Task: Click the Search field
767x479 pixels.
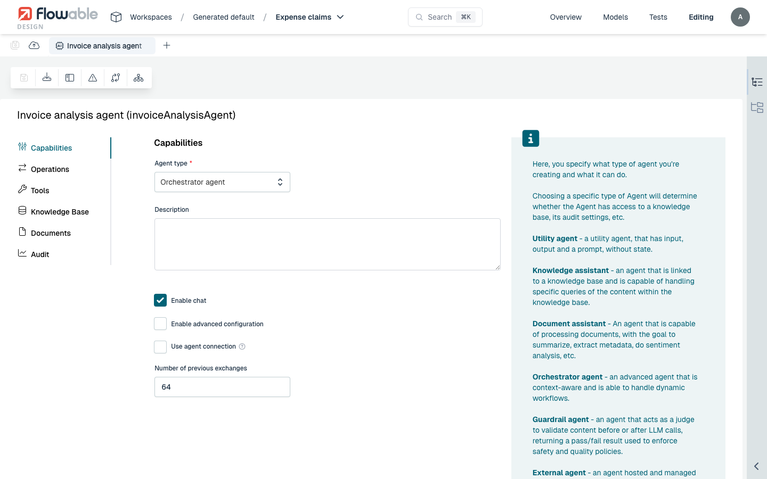Action: tap(445, 17)
